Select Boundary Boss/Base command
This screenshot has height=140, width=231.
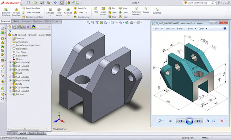33,17
